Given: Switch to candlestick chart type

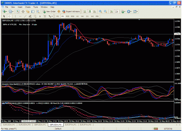Looking at the screenshot, I should click(90, 11).
